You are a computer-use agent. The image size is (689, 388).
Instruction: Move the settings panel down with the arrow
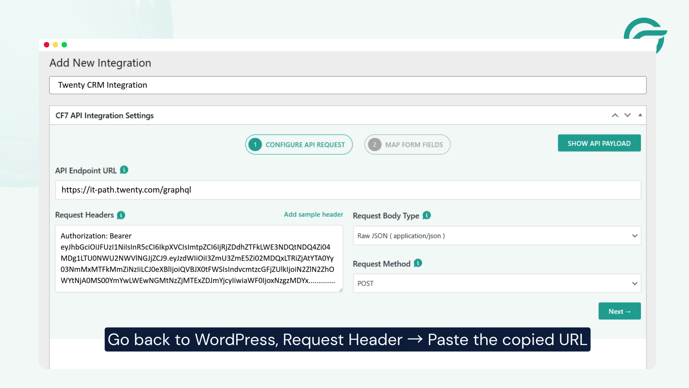click(x=628, y=115)
